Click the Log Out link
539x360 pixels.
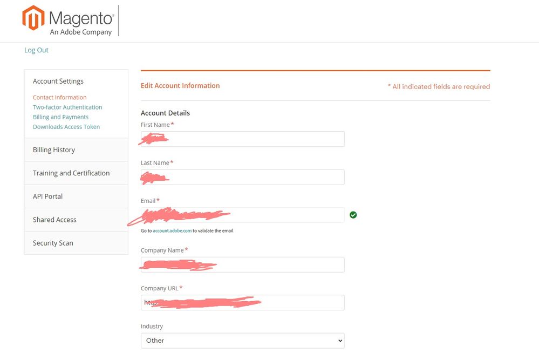tap(36, 50)
